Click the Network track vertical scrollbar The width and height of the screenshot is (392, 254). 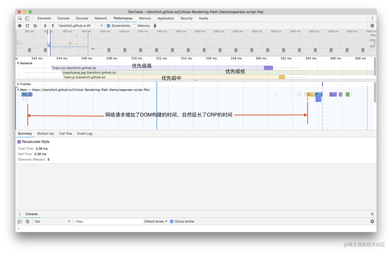(375, 66)
